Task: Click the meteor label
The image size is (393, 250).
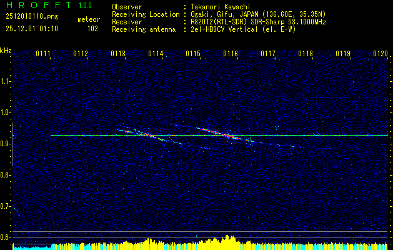Action: coord(89,19)
